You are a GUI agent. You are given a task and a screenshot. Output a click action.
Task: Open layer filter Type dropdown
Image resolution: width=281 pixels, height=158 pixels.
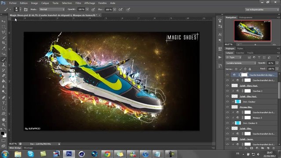coord(234,57)
